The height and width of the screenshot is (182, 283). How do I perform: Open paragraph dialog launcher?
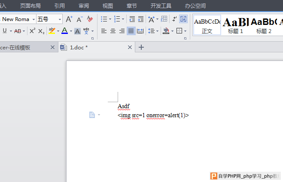pyautogui.click(x=186, y=39)
